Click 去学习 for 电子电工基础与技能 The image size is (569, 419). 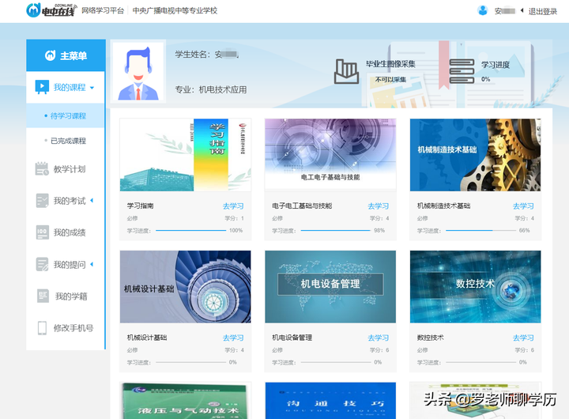coord(378,206)
